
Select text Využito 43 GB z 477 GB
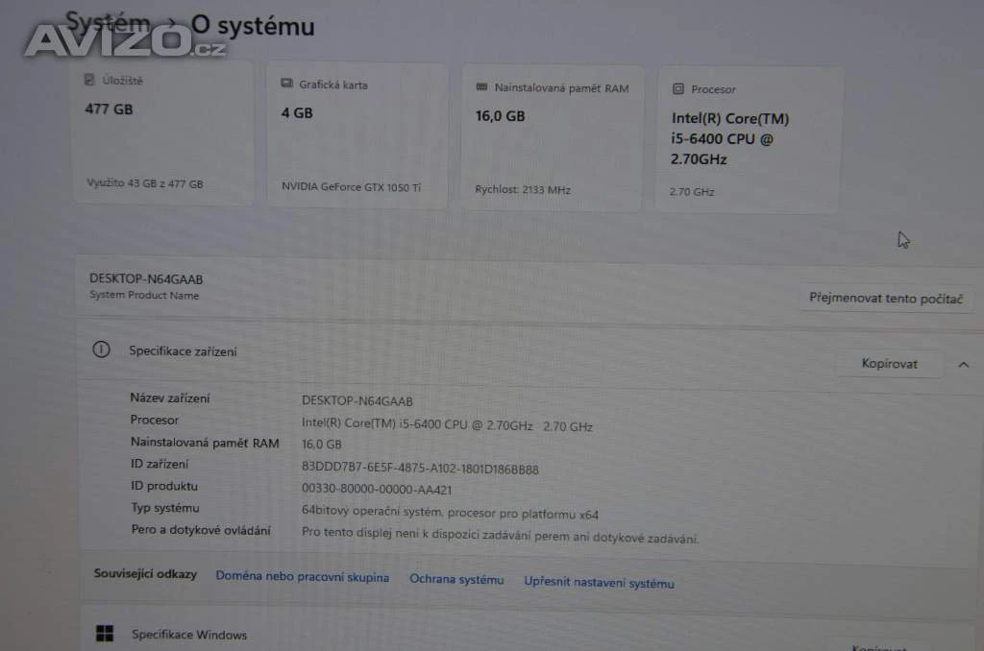click(144, 183)
